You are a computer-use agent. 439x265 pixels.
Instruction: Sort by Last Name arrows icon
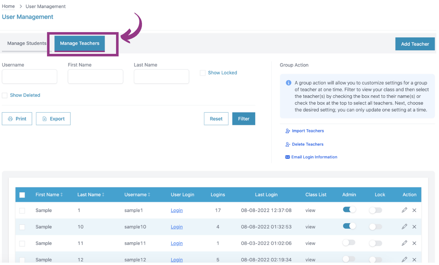tap(103, 194)
